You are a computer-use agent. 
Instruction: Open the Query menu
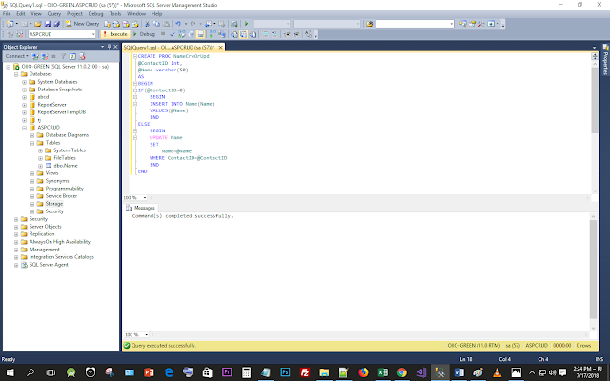[54, 13]
